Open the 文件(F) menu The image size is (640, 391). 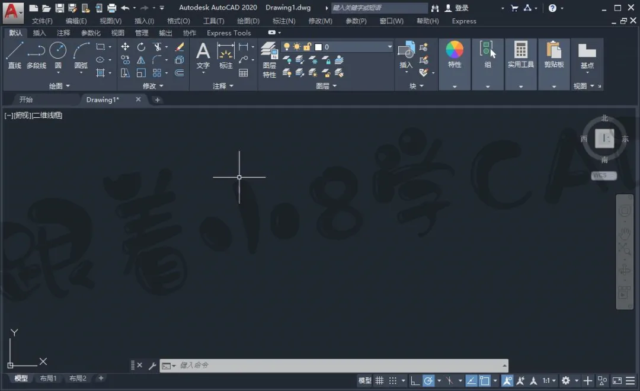coord(42,21)
